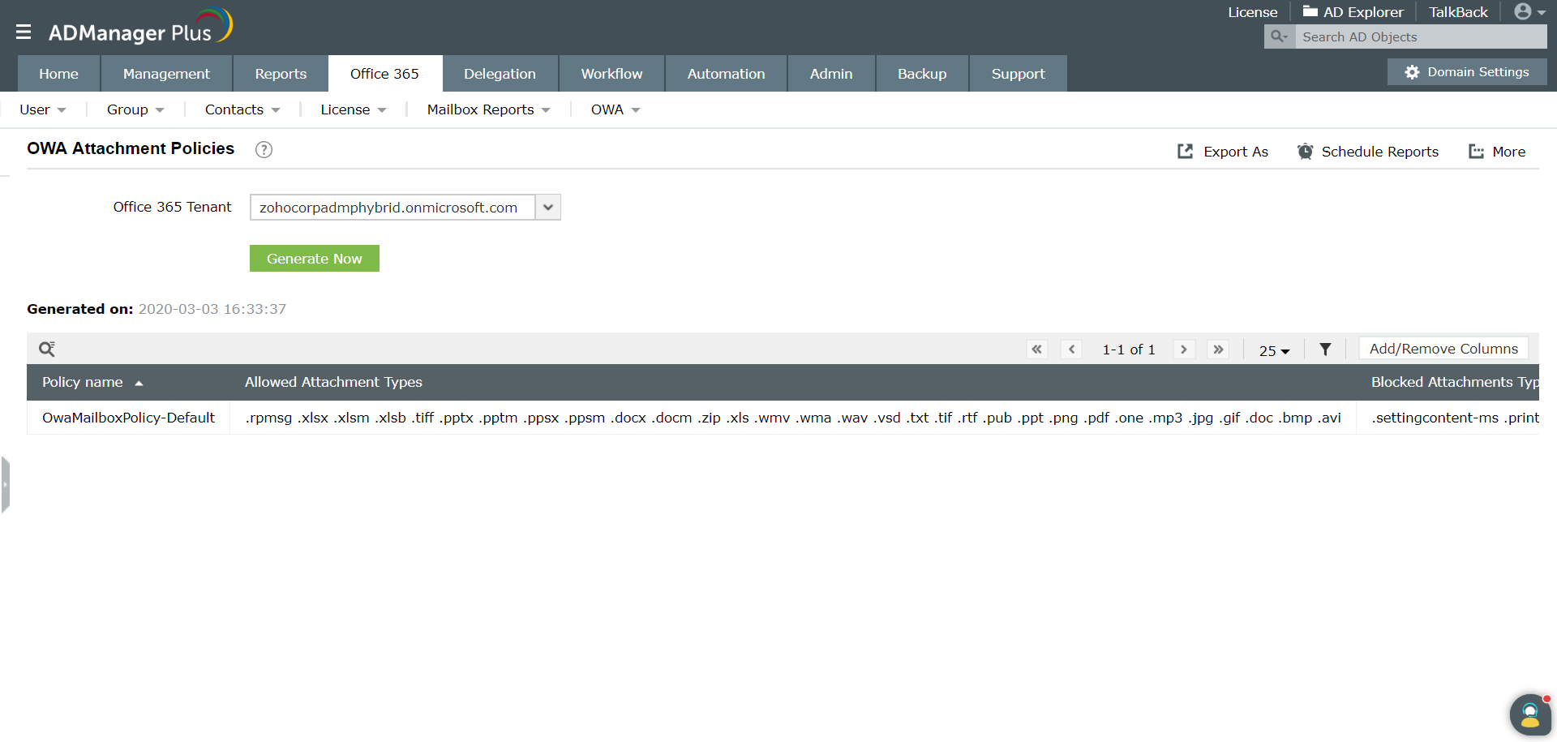Switch to the Workflow tab

pyautogui.click(x=611, y=74)
